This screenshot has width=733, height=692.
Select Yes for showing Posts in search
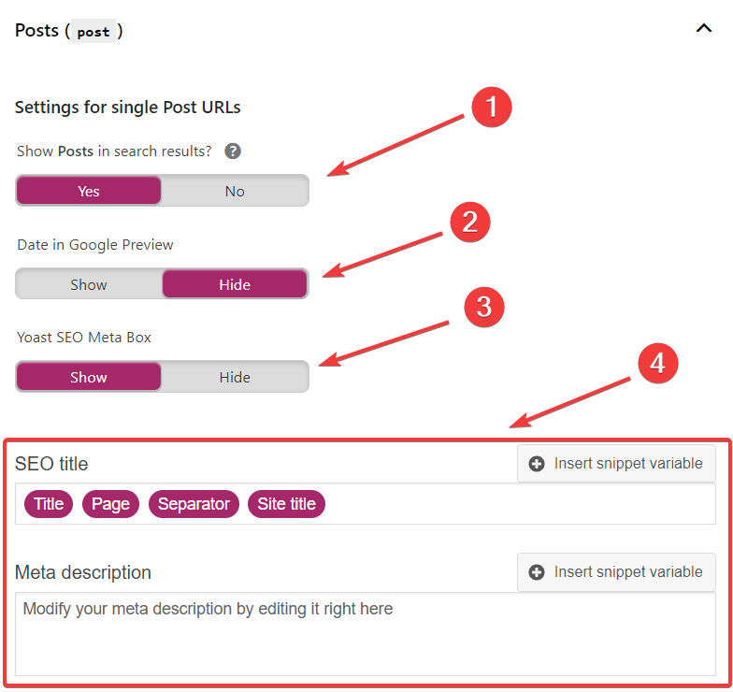click(x=89, y=191)
